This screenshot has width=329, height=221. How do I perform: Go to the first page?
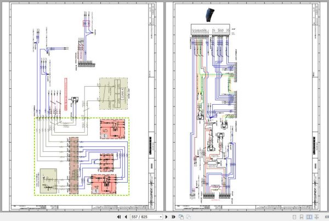point(119,217)
